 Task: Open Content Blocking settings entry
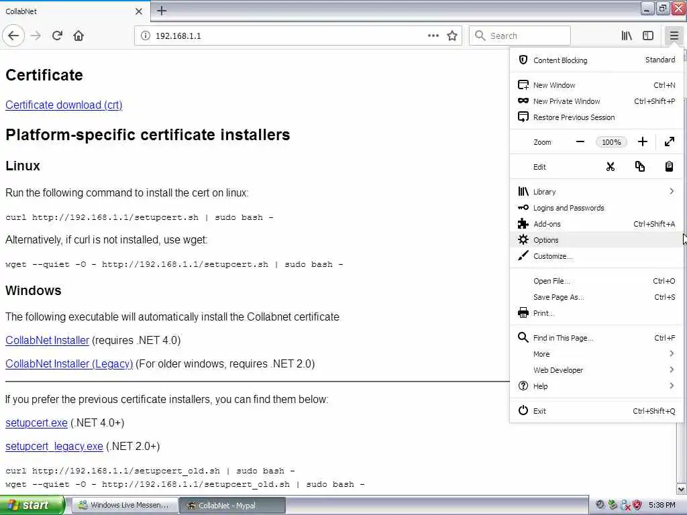point(596,60)
